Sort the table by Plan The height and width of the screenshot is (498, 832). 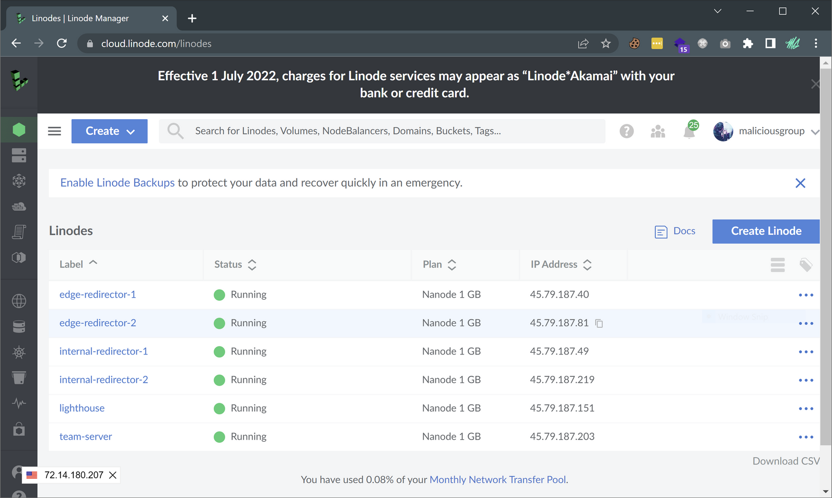click(x=439, y=264)
